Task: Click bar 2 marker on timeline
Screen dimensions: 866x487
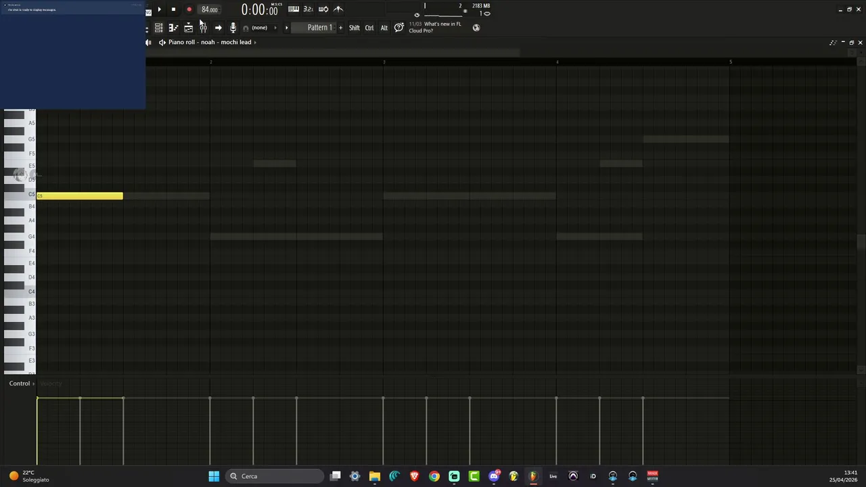Action: coord(210,62)
